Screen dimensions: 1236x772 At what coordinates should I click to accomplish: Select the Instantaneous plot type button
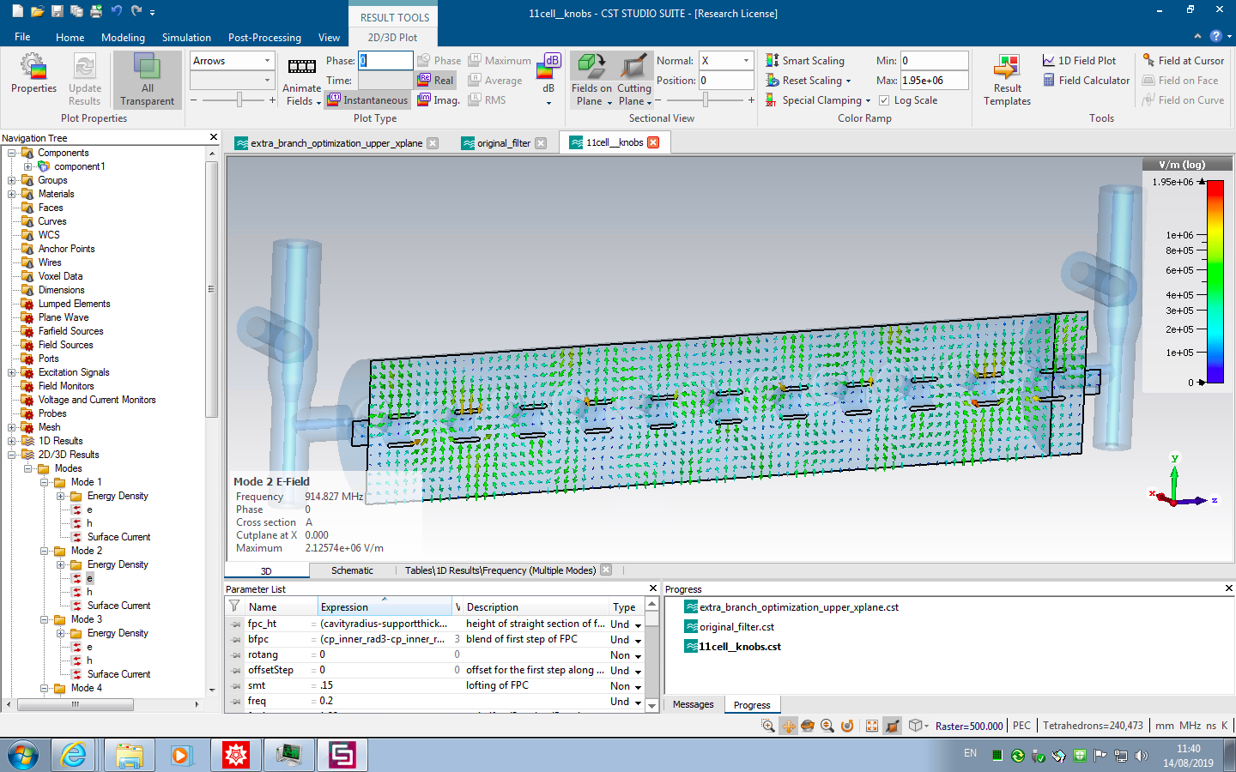[x=367, y=100]
